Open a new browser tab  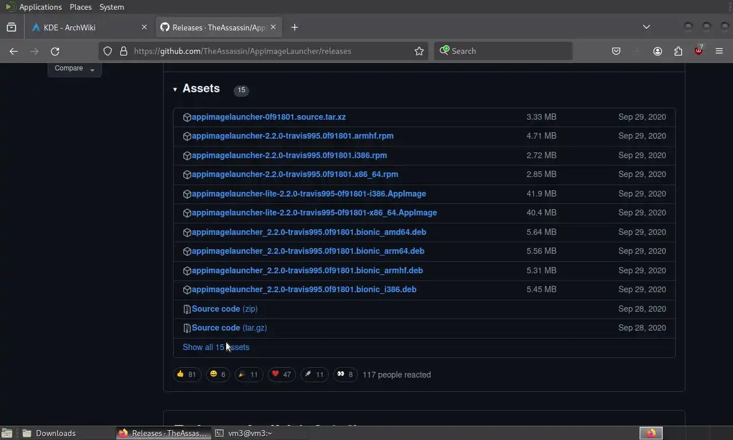coord(294,27)
